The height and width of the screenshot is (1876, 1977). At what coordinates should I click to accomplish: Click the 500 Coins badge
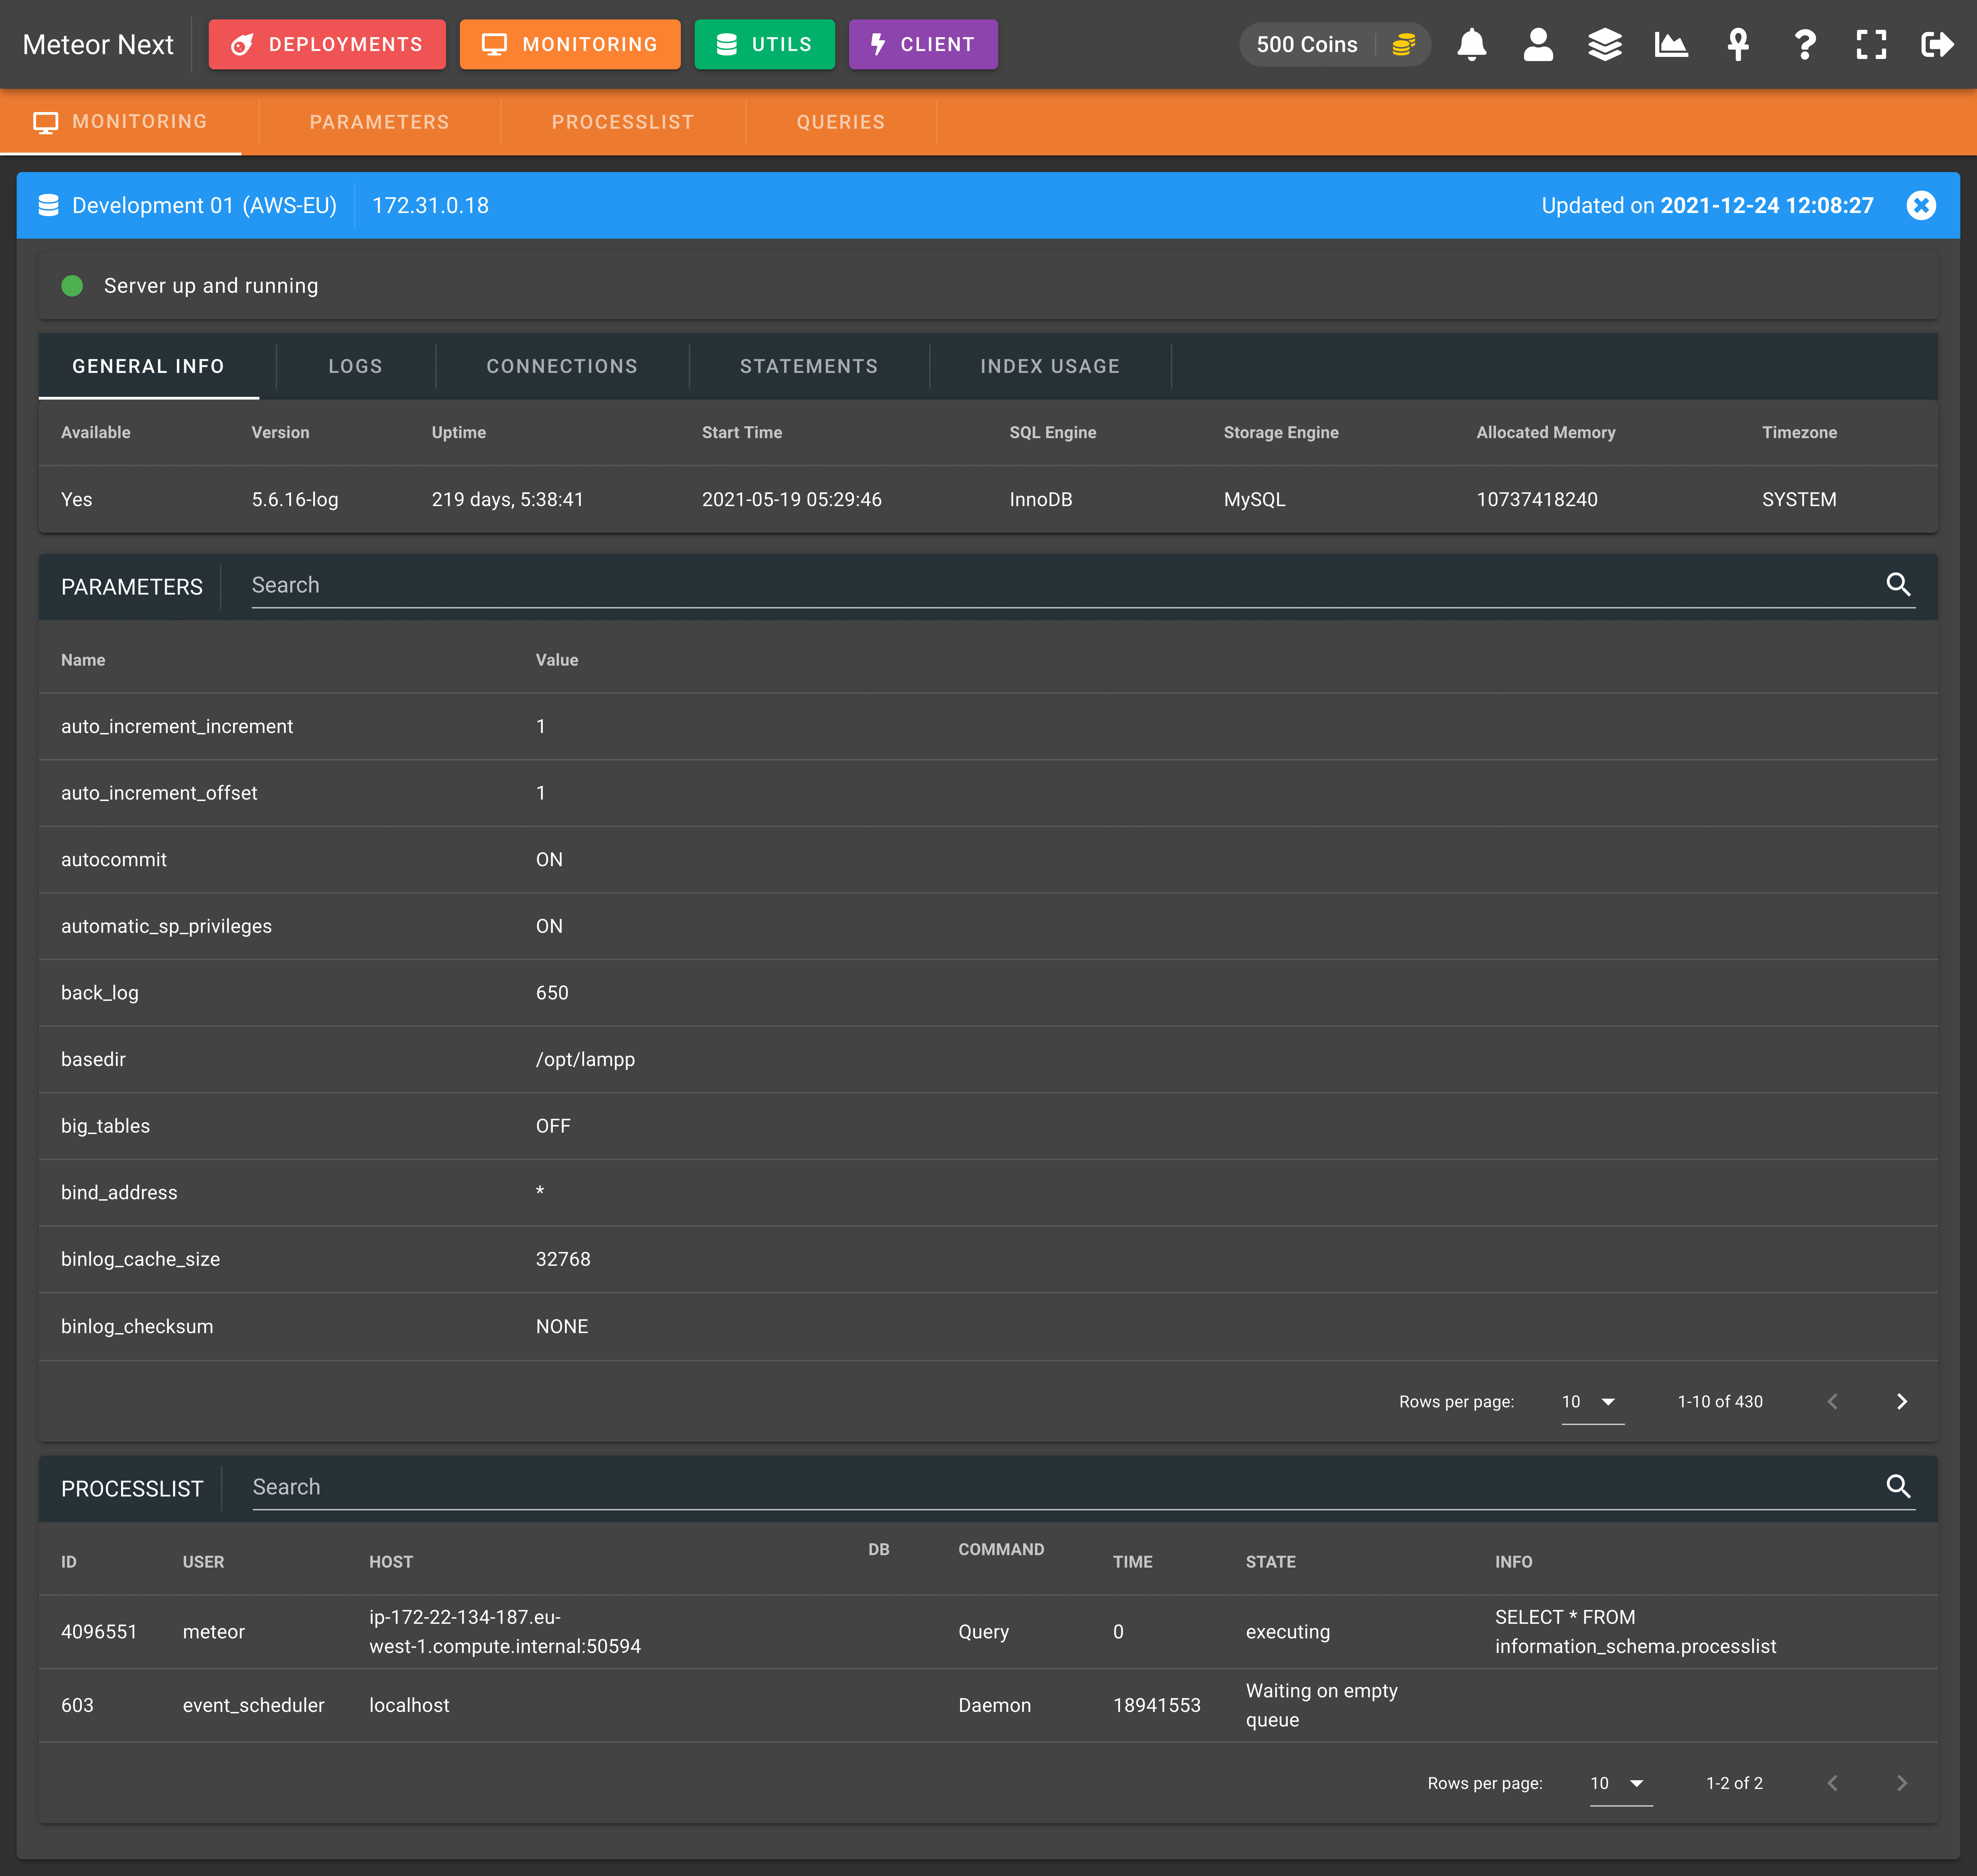point(1335,45)
